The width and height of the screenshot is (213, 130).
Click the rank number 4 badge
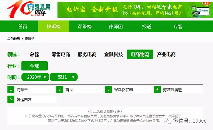(x=157, y=90)
